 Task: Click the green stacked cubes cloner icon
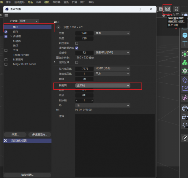coord(185,63)
